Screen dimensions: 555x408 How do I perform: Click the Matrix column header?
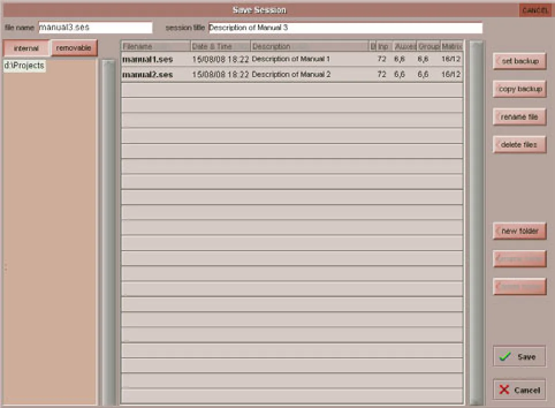pyautogui.click(x=452, y=47)
